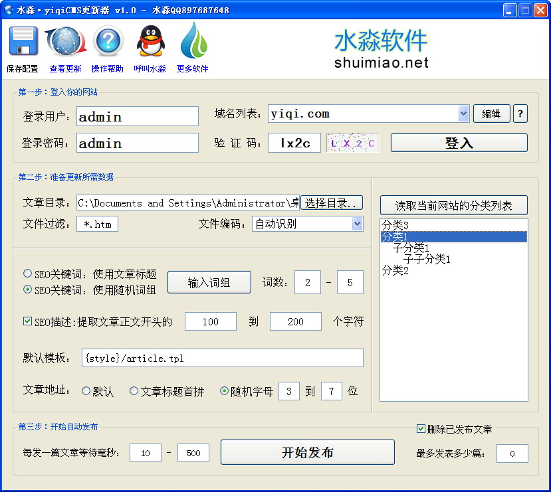551x492 pixels.
Task: Click the 词数 maximum field showing 5
Action: [350, 282]
